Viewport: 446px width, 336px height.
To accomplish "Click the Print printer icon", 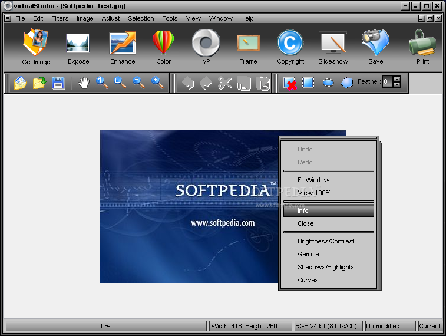I will tap(422, 47).
